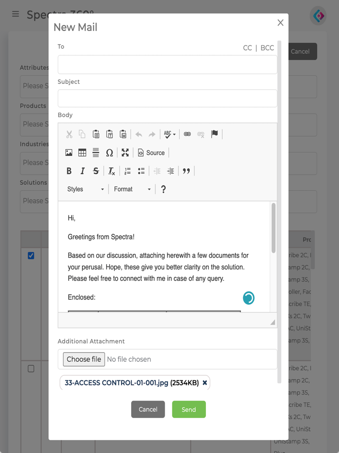Insert a link using the chain icon
The width and height of the screenshot is (339, 453).
187,134
